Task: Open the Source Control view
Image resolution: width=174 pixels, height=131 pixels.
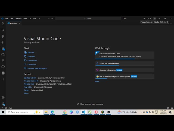Action: [x=3, y=36]
